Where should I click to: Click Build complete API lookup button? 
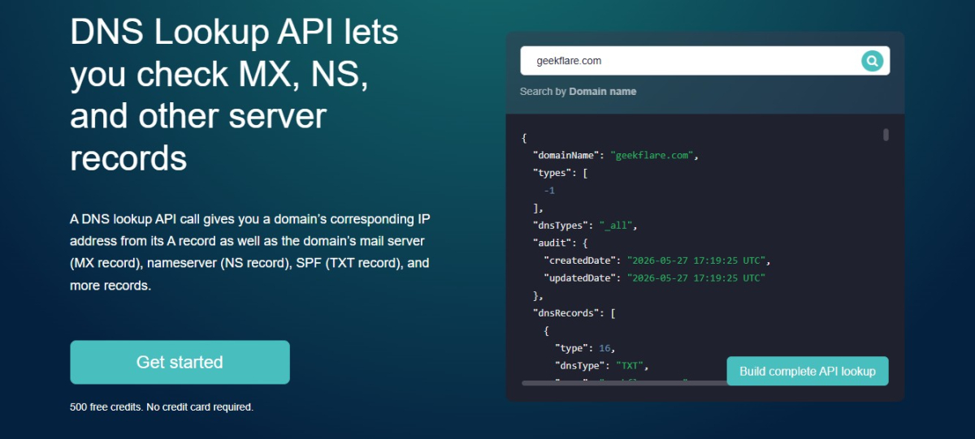(808, 371)
